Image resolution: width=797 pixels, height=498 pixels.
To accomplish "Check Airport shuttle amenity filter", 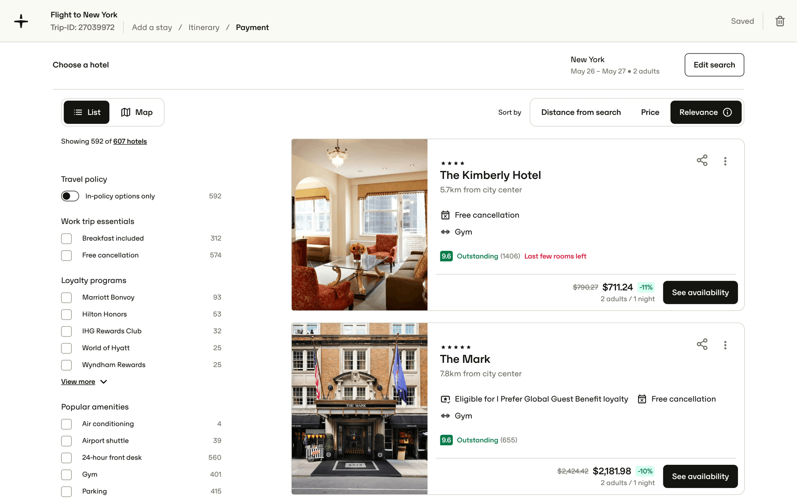I will tap(66, 441).
